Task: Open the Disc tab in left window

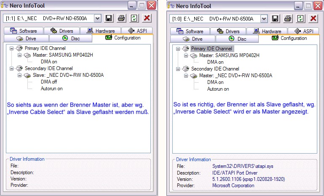Action: tap(71, 39)
